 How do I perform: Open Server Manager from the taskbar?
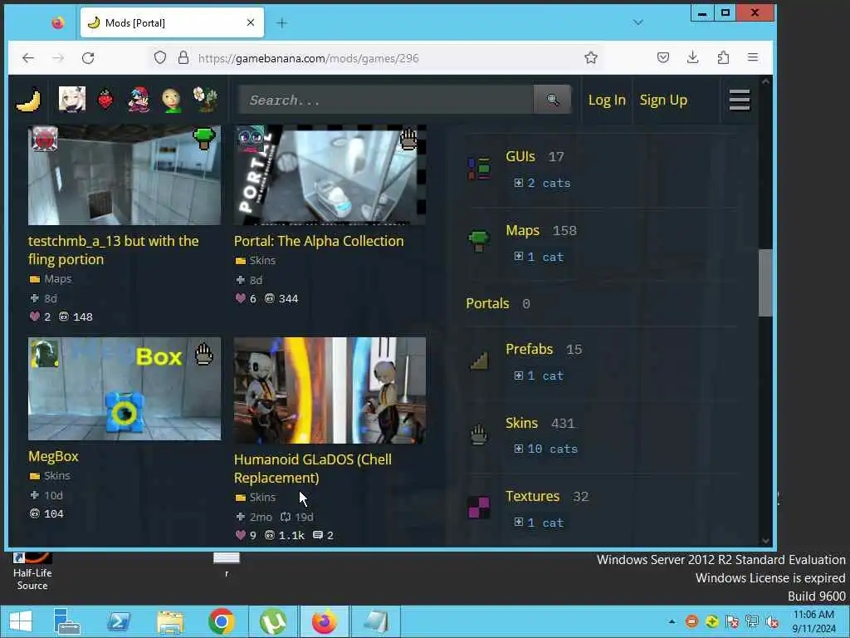67,621
